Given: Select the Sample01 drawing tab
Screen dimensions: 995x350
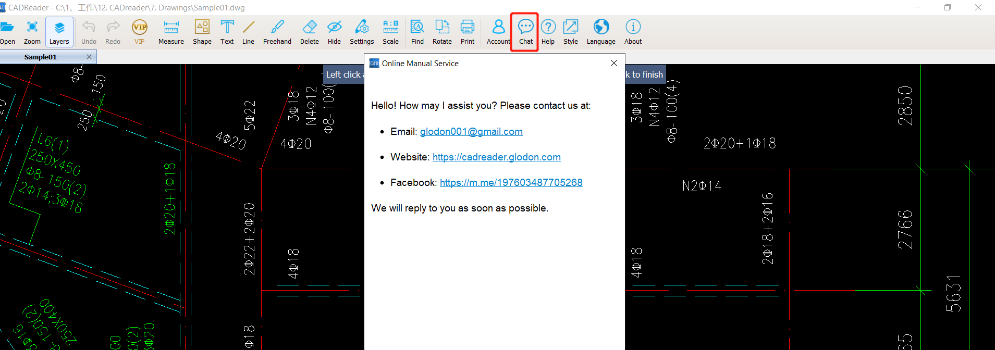Looking at the screenshot, I should pyautogui.click(x=41, y=57).
